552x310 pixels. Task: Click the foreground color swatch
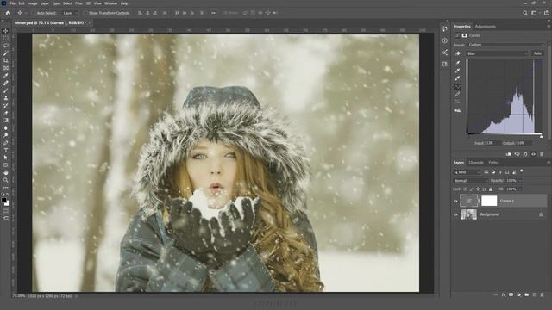[x=3, y=201]
